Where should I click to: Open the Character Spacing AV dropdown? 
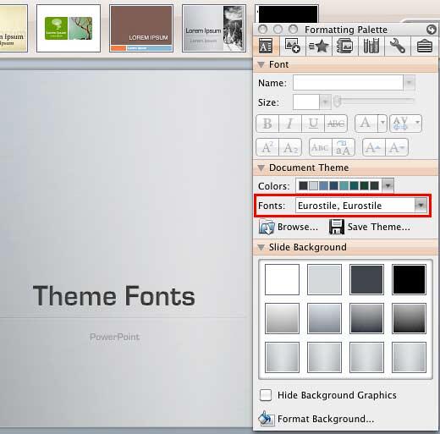pyautogui.click(x=405, y=124)
